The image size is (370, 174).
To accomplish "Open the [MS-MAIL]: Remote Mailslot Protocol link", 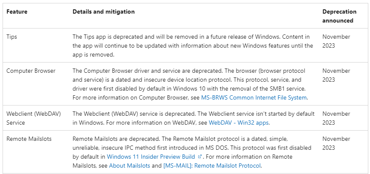I will click(x=212, y=165).
